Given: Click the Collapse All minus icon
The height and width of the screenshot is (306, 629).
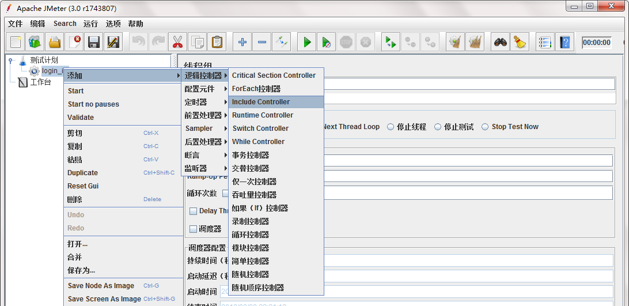Looking at the screenshot, I should 262,41.
